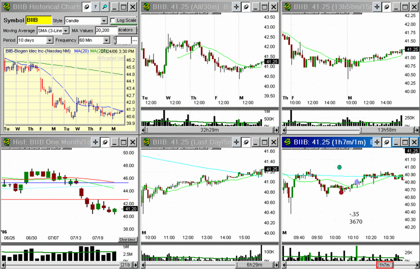Minimize the Last Day/5m chart window
Image resolution: width=420 pixels, height=269 pixels.
(255, 142)
